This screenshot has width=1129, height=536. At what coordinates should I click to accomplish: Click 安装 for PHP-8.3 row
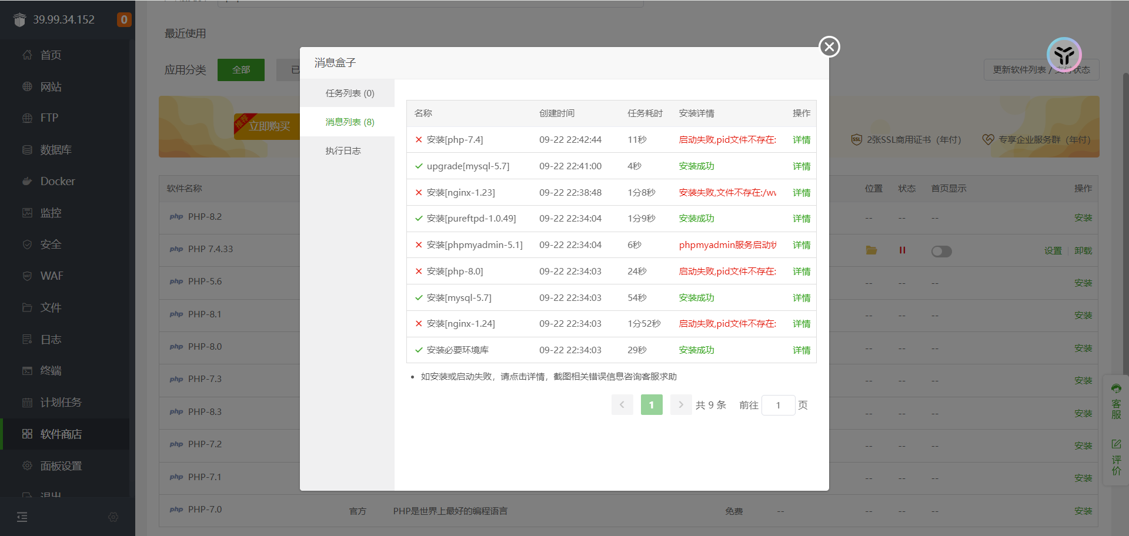tap(1083, 414)
